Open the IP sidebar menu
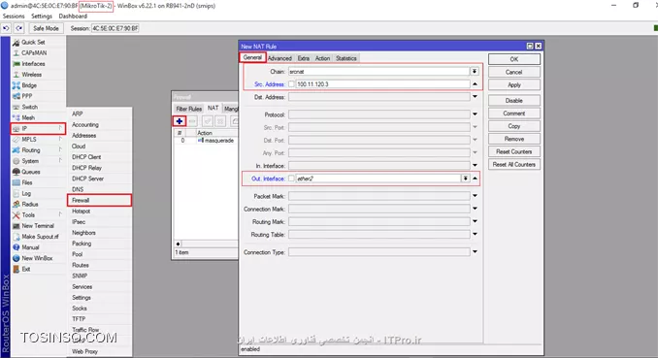Viewport: 658px width, 358px height. point(38,128)
